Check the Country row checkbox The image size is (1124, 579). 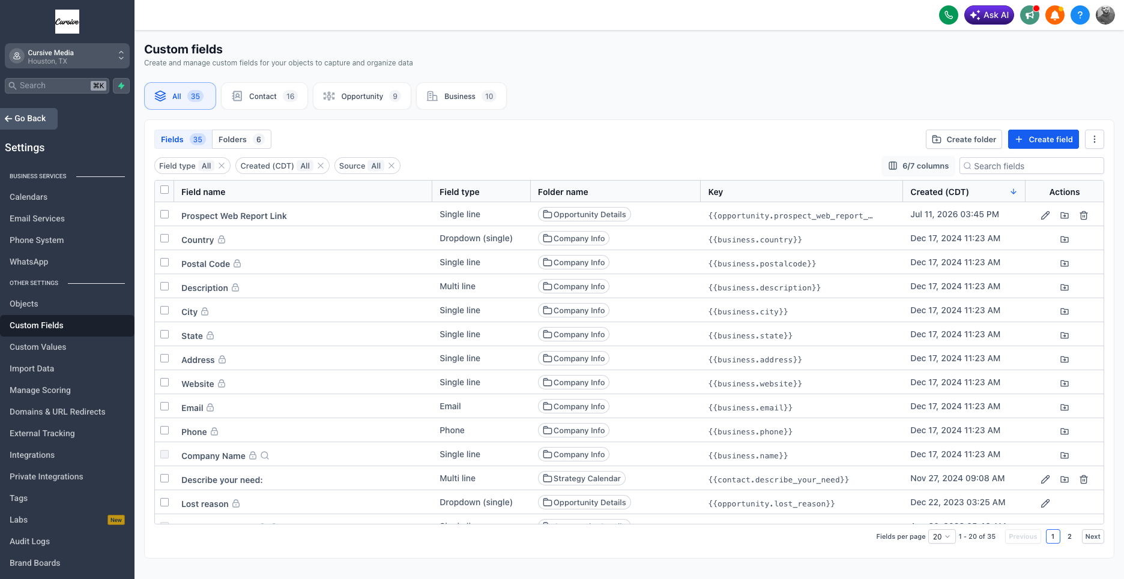point(165,238)
